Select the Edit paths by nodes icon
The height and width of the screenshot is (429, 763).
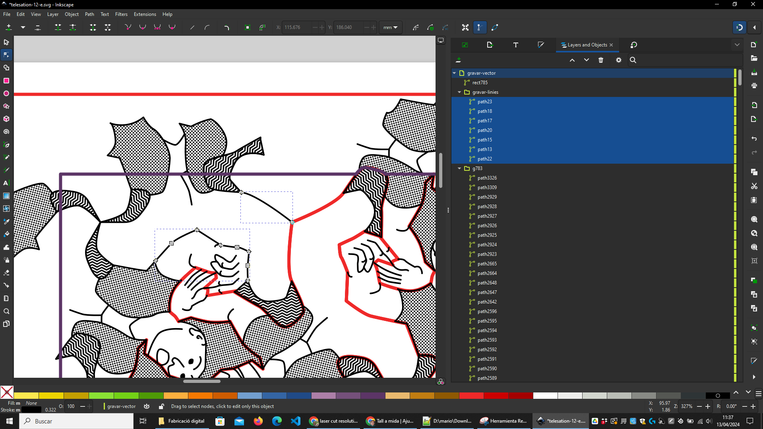point(7,54)
